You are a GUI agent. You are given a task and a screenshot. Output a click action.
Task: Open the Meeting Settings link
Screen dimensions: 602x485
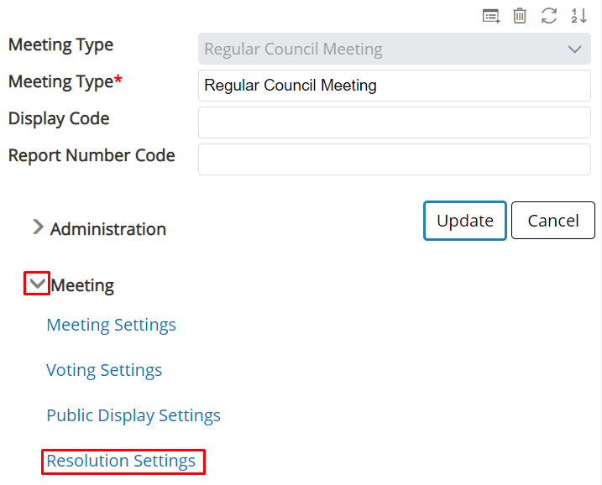(x=112, y=325)
